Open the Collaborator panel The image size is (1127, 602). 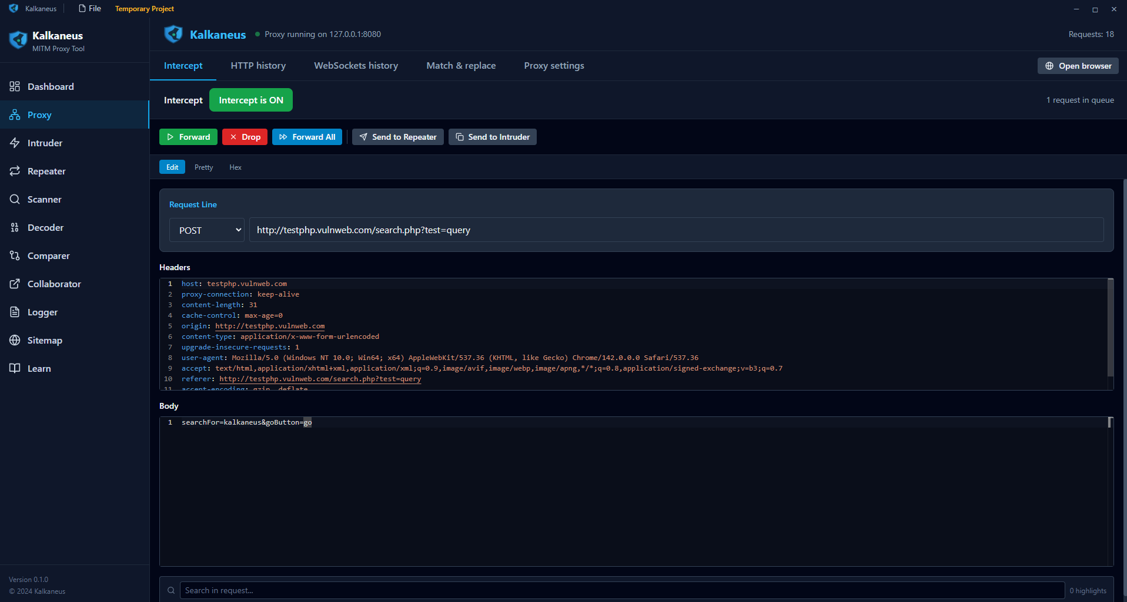point(53,284)
